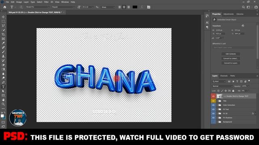Click the reset transform icon in Properties

(x=243, y=26)
